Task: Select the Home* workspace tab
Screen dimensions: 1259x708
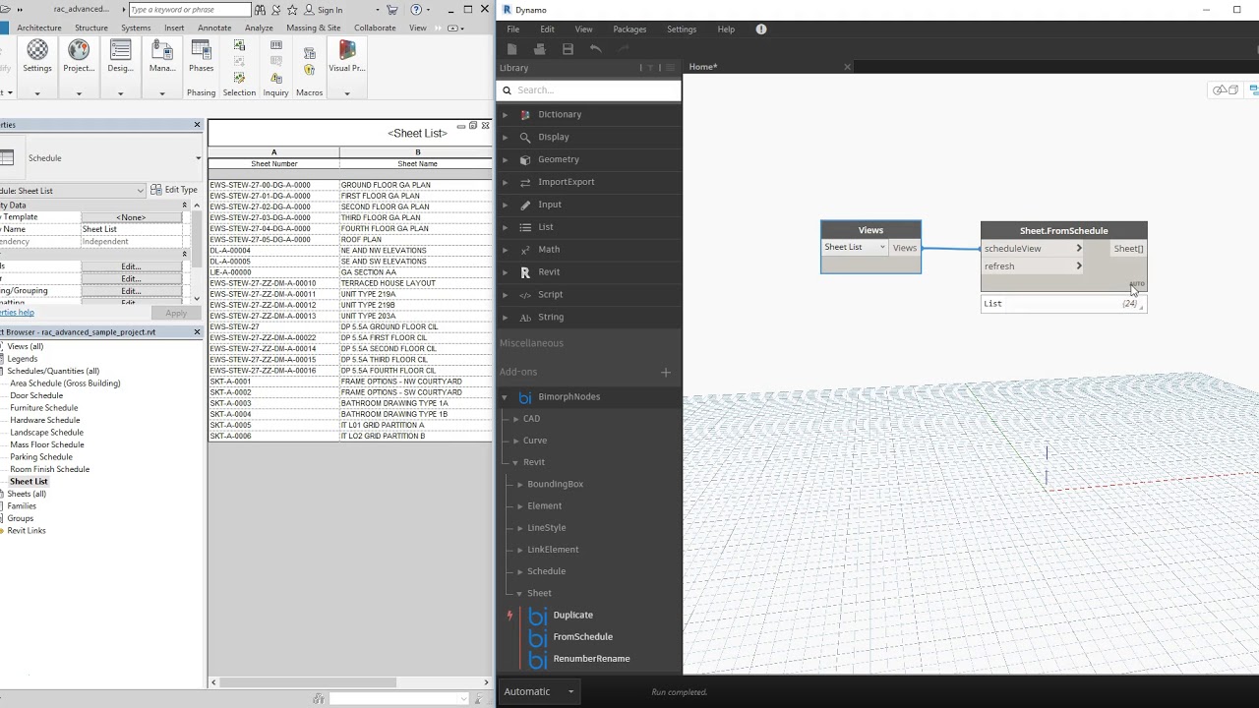Action: (x=703, y=67)
